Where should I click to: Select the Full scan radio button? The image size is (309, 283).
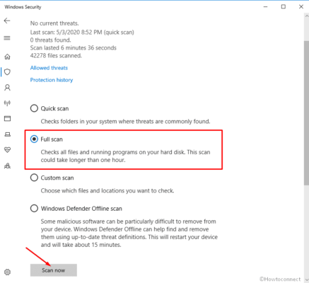(34, 139)
